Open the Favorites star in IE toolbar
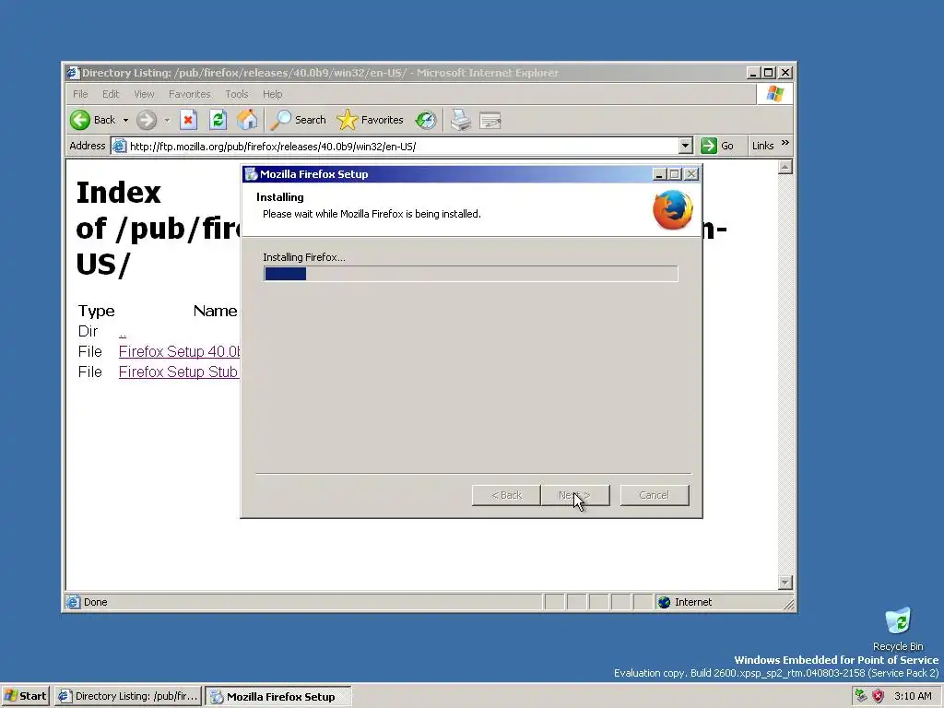Screen dimensions: 944x708 [x=370, y=120]
